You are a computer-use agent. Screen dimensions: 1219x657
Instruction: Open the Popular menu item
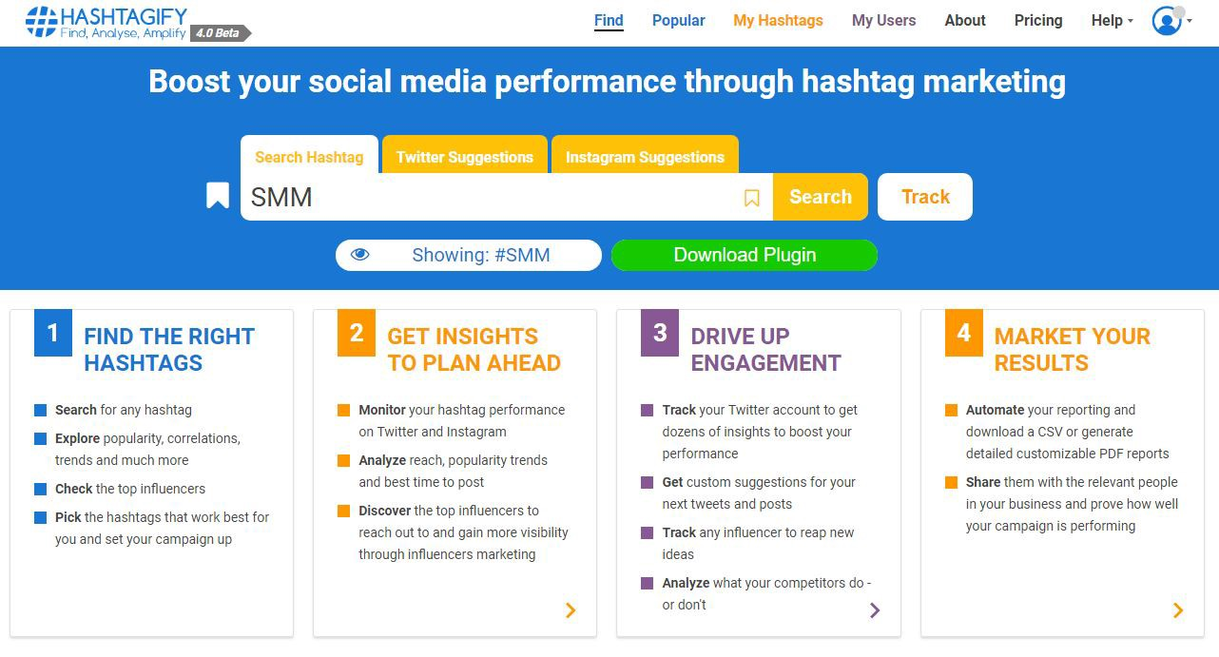click(x=678, y=21)
